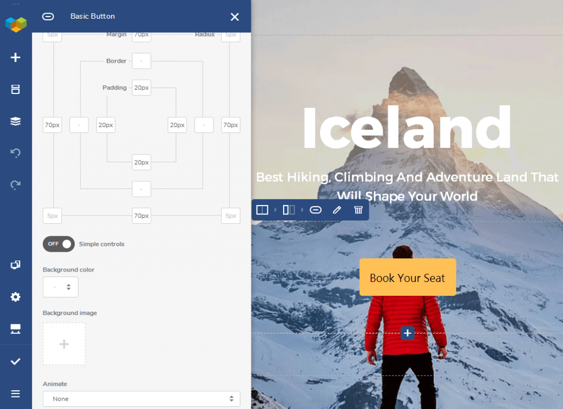The width and height of the screenshot is (563, 409).
Task: Click the Visual Composer logo icon
Action: click(x=16, y=24)
